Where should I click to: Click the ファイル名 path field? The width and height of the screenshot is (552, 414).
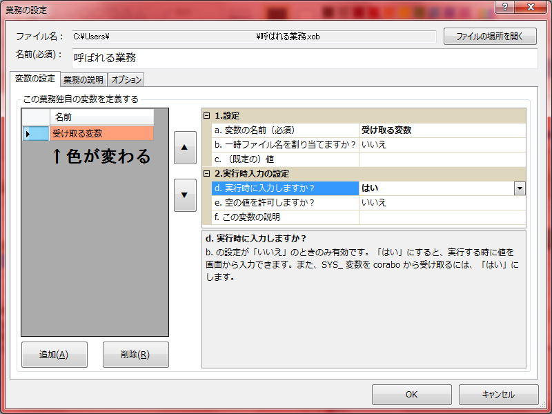254,37
